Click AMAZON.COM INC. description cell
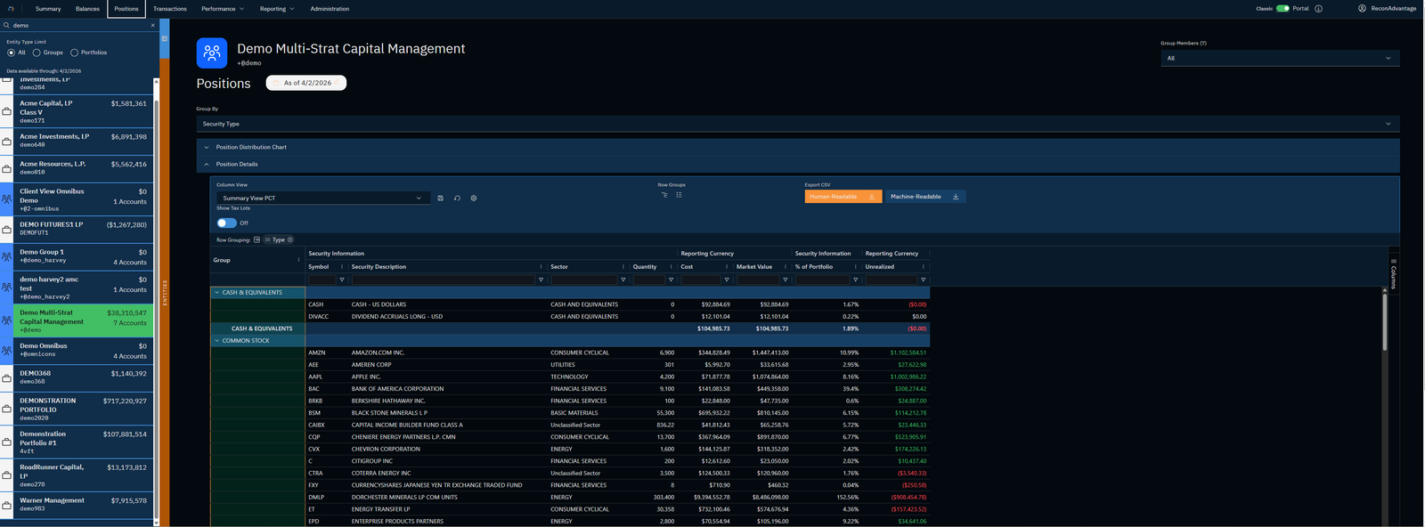This screenshot has width=1425, height=527. click(x=378, y=353)
